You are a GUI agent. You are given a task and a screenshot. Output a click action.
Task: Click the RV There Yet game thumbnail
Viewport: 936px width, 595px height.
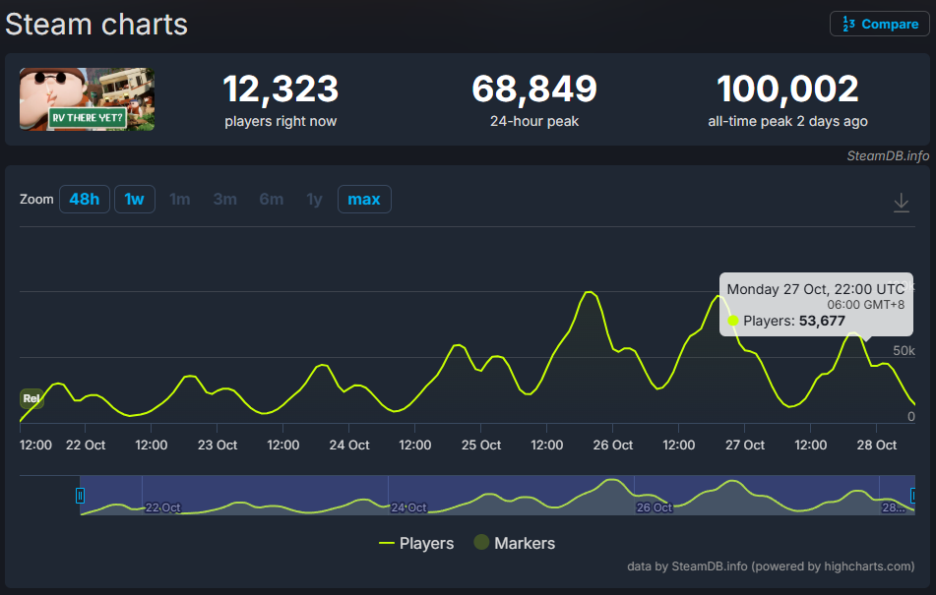[x=87, y=99]
